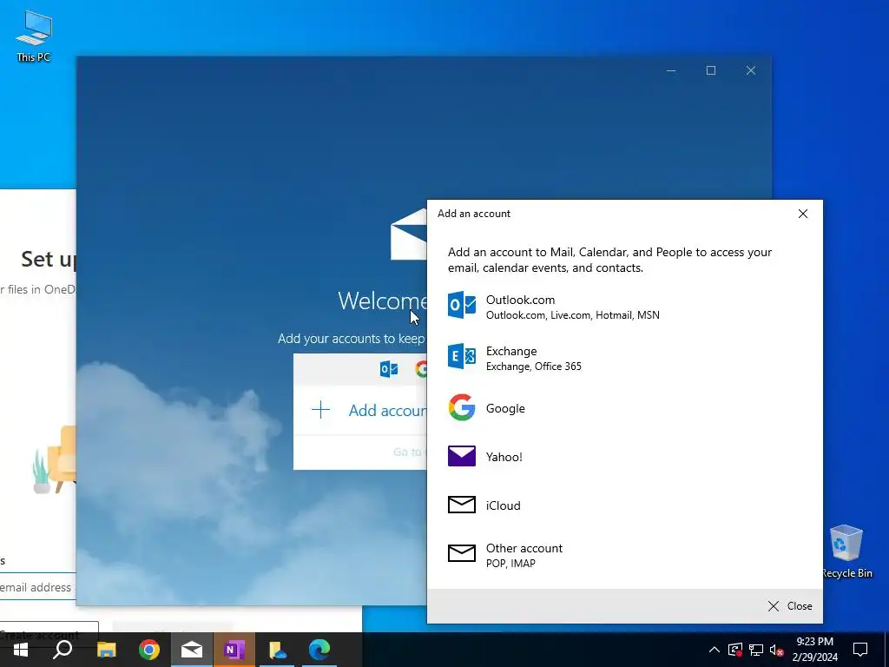Screen dimensions: 889x667
Task: Open OneNote from the taskbar
Action: pyautogui.click(x=234, y=650)
